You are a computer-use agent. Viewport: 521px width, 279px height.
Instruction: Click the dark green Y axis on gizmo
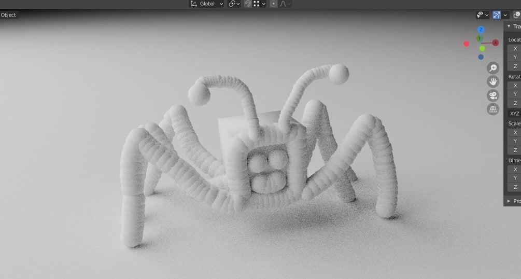click(479, 38)
